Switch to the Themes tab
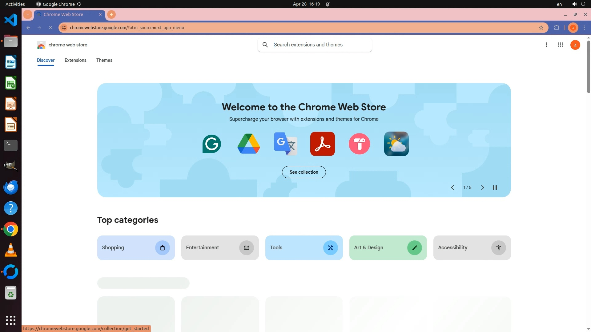Screen dimensions: 591x332 click(x=104, y=60)
